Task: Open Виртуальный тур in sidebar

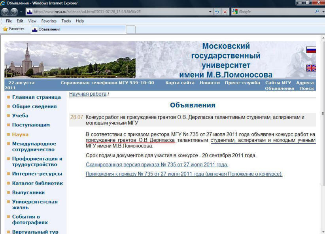Action: click(x=35, y=232)
